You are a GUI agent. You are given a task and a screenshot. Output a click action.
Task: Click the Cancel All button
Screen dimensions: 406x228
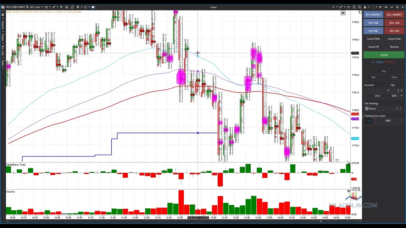click(373, 47)
